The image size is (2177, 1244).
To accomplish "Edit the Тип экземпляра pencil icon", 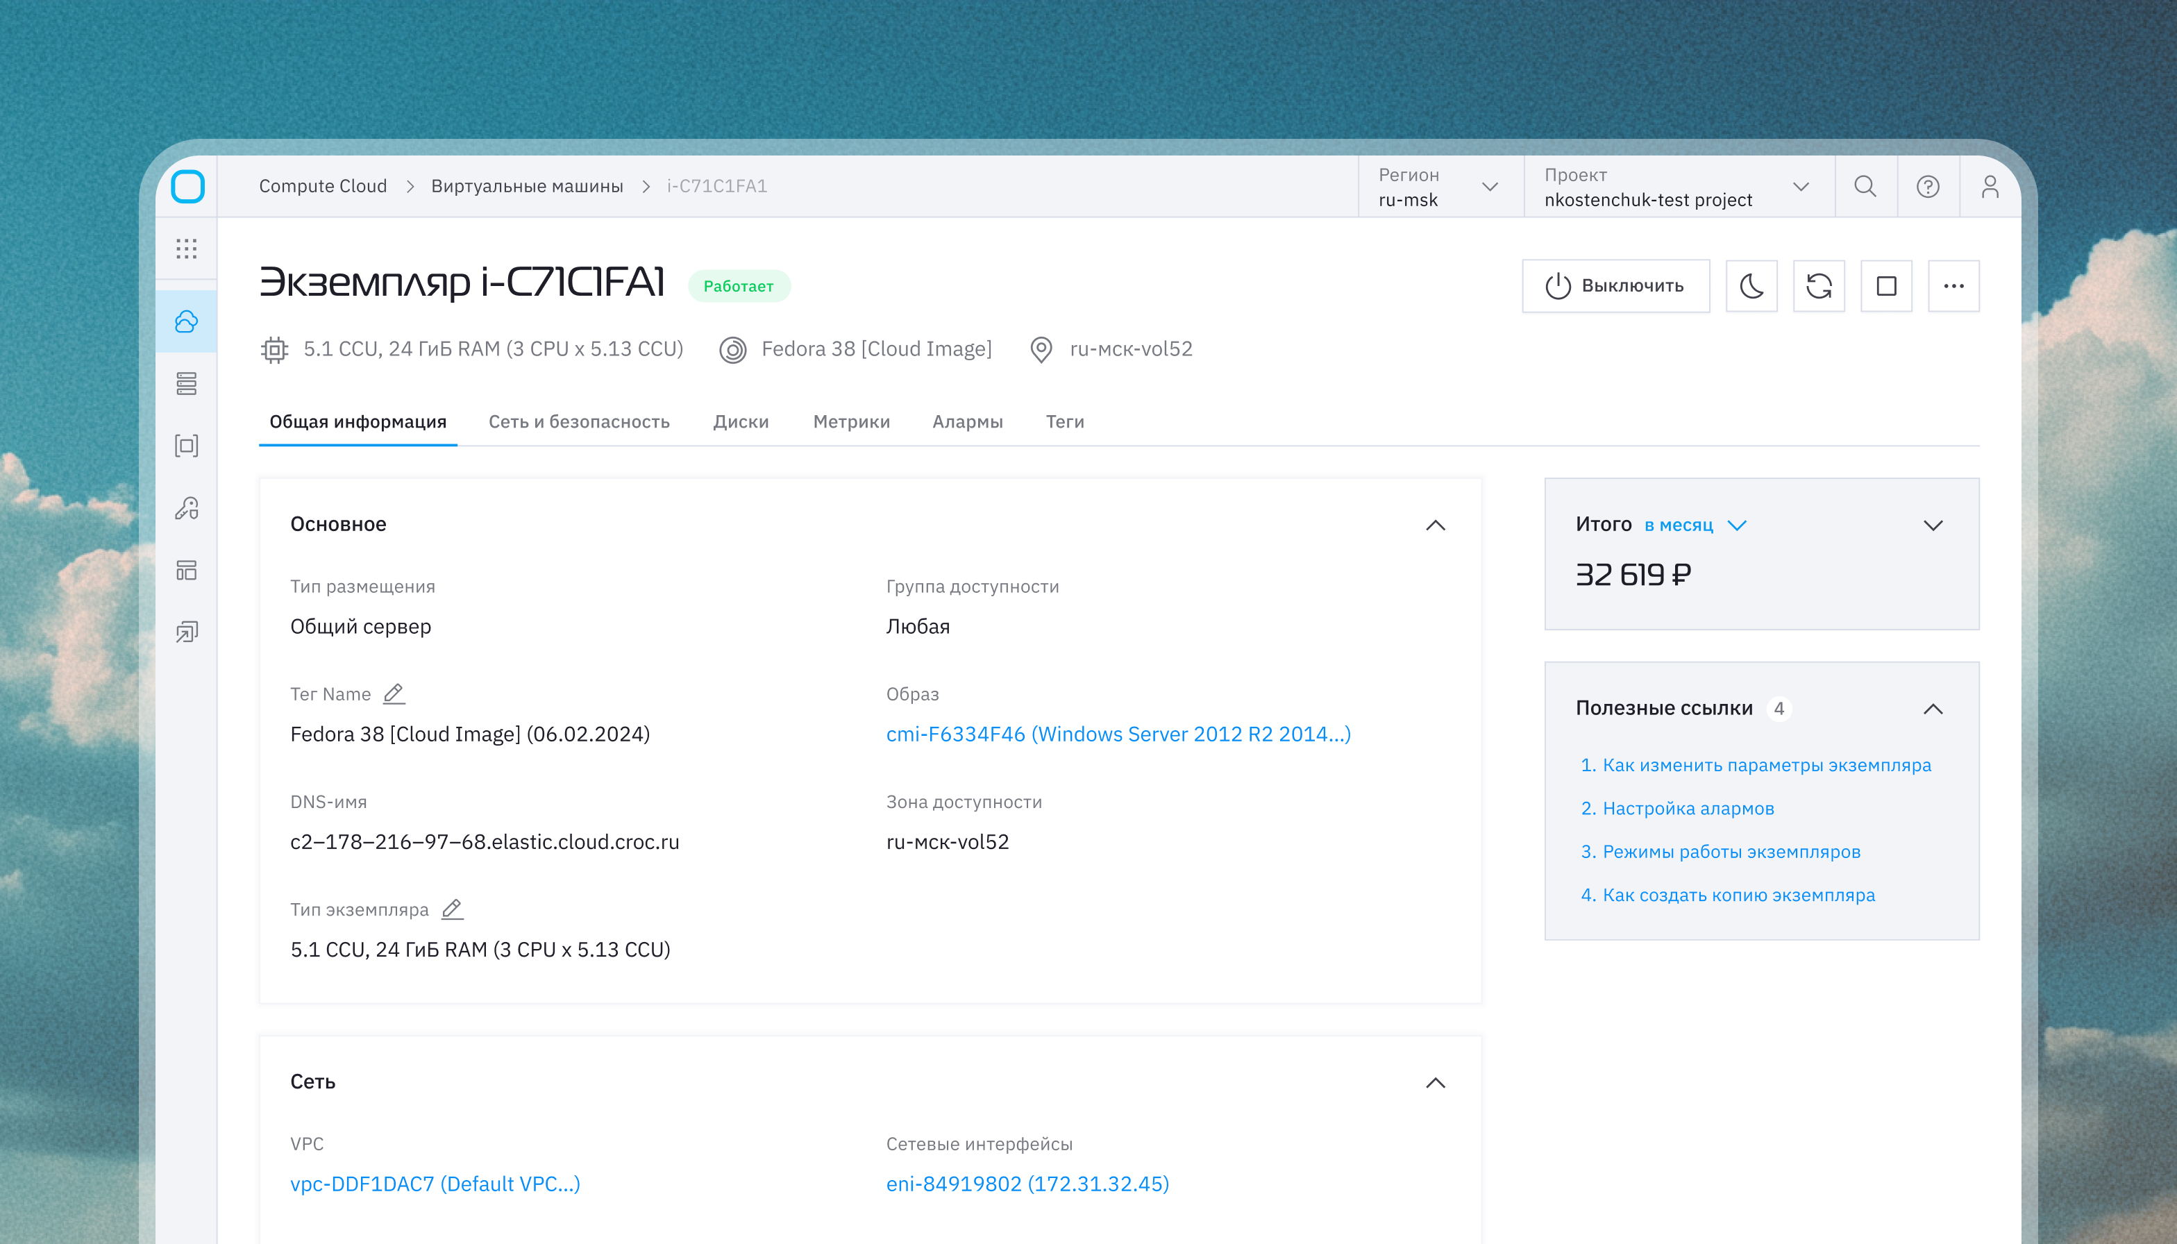I will point(452,909).
